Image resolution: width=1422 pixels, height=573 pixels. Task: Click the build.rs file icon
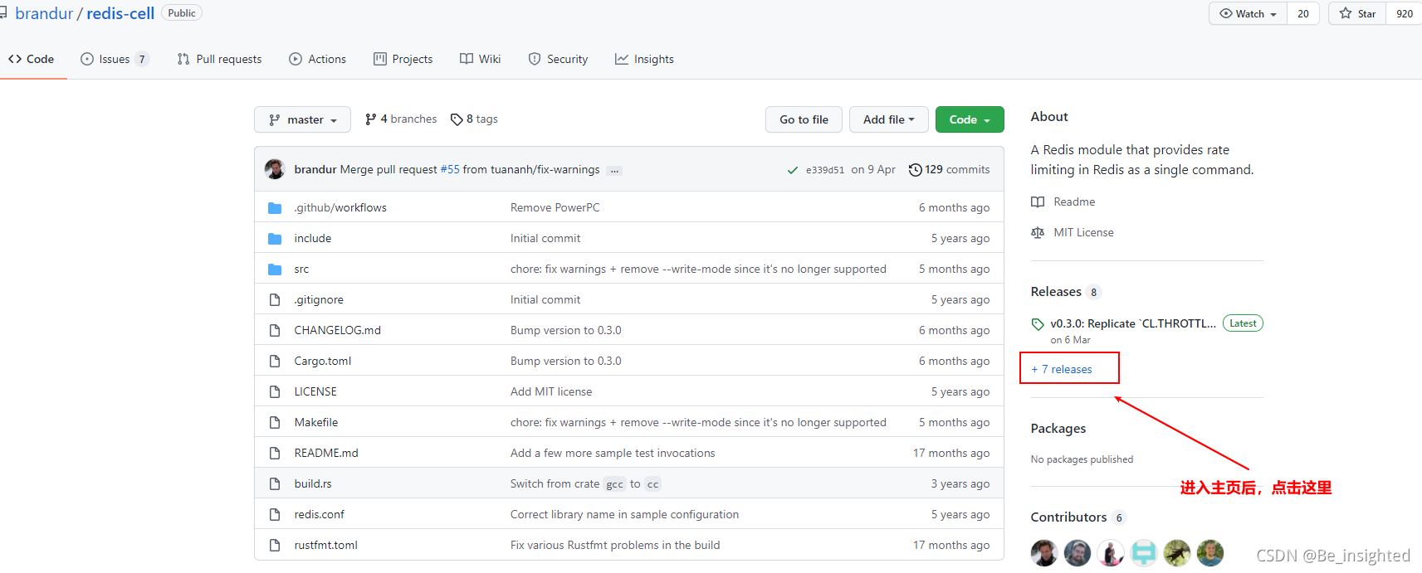275,484
